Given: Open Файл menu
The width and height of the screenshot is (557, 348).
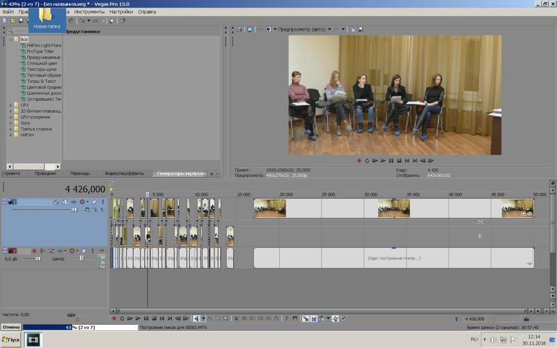Looking at the screenshot, I should coord(8,12).
